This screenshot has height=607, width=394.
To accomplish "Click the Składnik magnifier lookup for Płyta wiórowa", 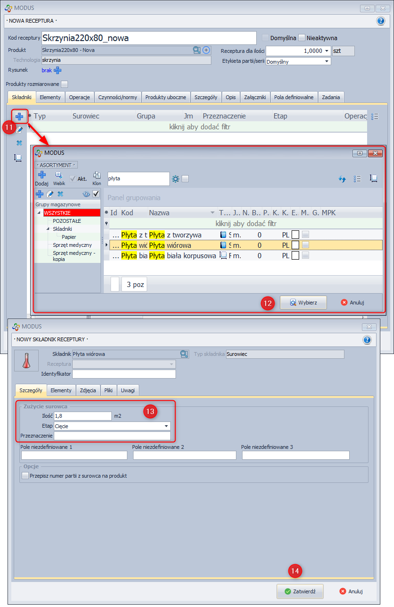I will click(x=184, y=354).
